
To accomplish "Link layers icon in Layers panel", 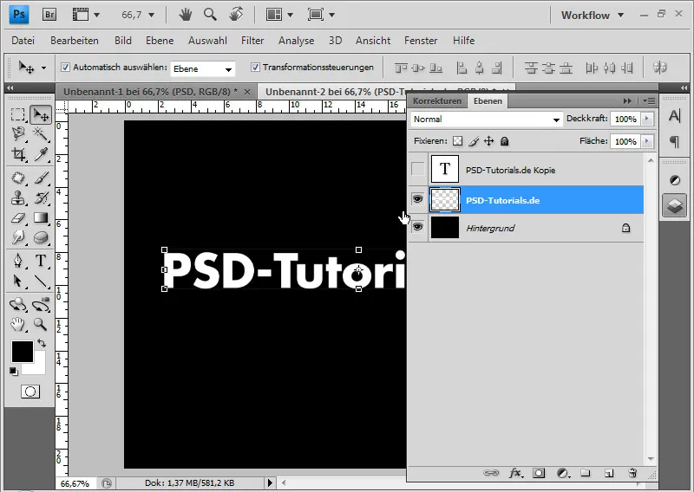I will [491, 474].
